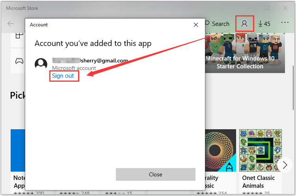Viewport: 296px width, 196px height.
Task: Click the Close button in the Account dialog
Action: click(156, 174)
